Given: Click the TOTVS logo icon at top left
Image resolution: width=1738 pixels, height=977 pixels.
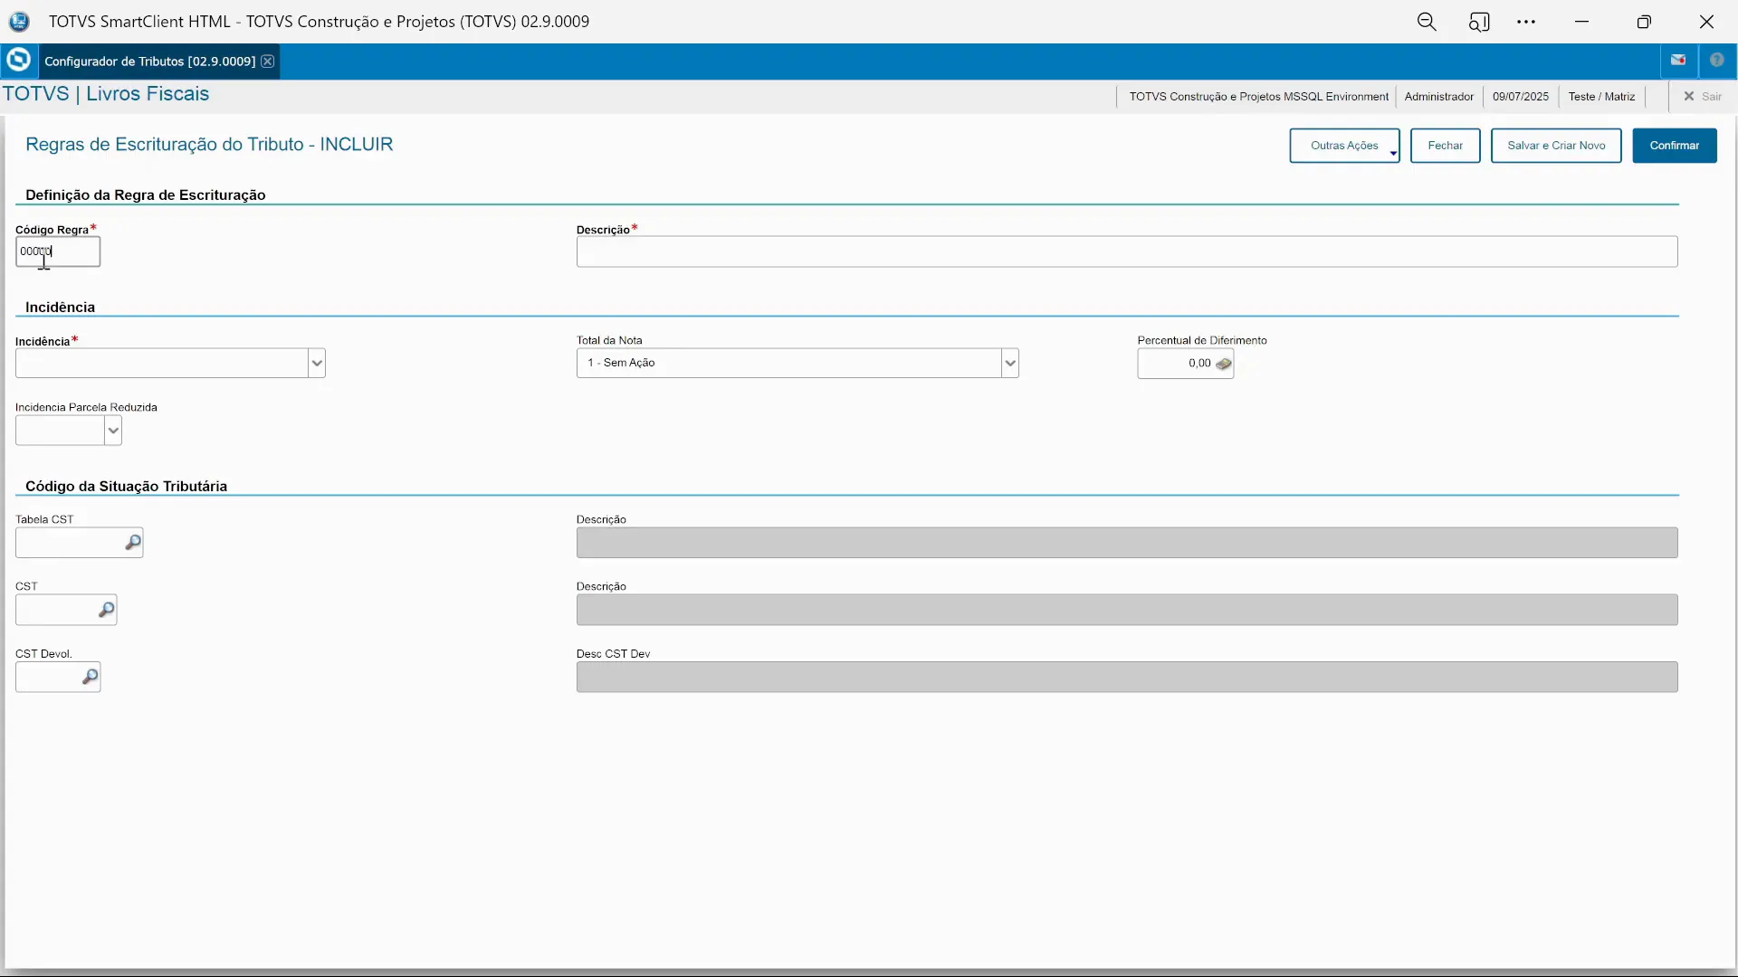Looking at the screenshot, I should click(18, 61).
